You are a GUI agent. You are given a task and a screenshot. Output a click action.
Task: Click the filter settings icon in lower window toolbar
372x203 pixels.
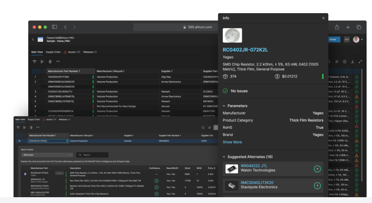coord(210,127)
